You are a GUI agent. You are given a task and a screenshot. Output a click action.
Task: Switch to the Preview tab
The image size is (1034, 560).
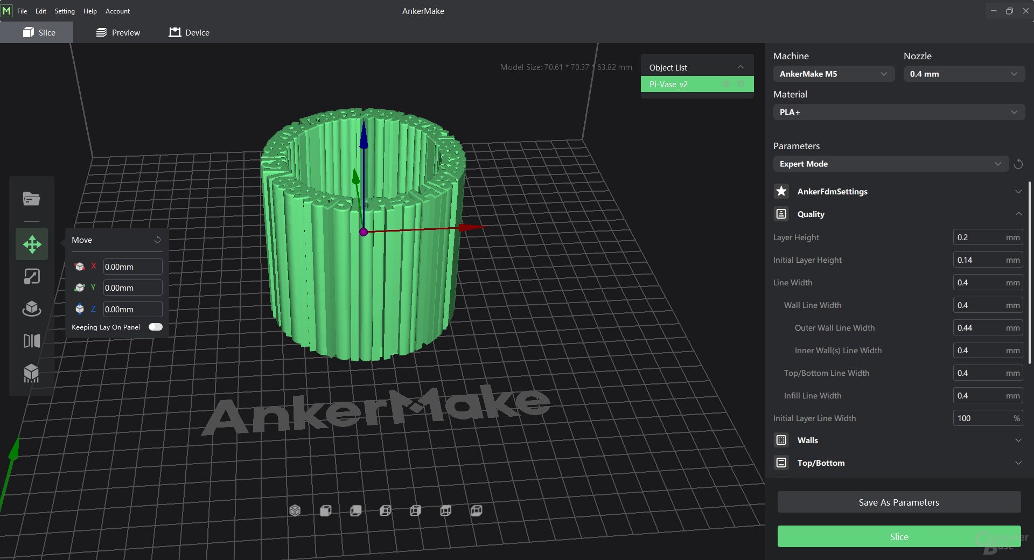coord(118,32)
